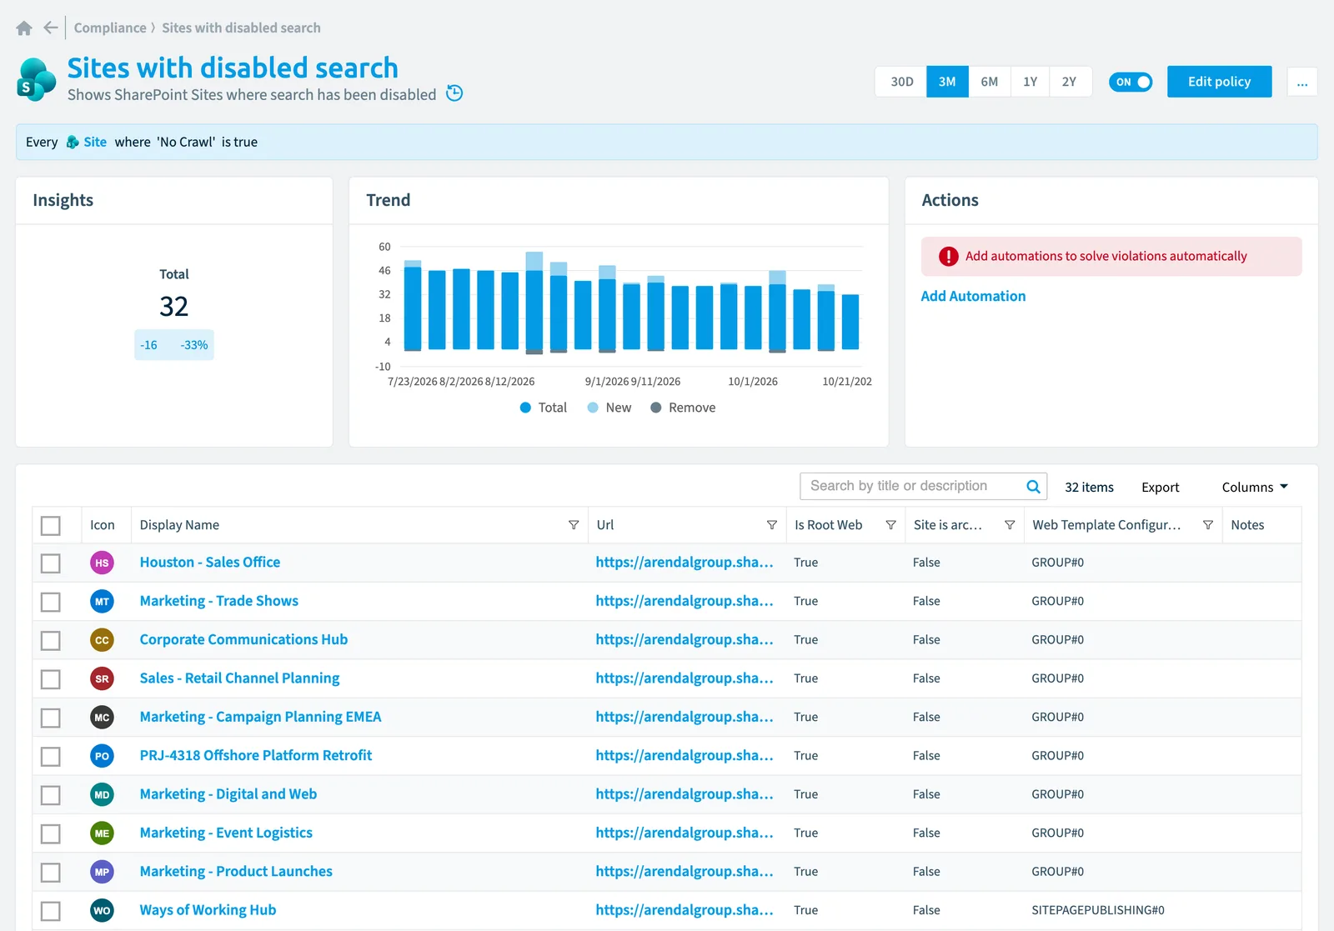Click the back arrow icon
Viewport: 1334px width, 931px height.
[x=51, y=28]
